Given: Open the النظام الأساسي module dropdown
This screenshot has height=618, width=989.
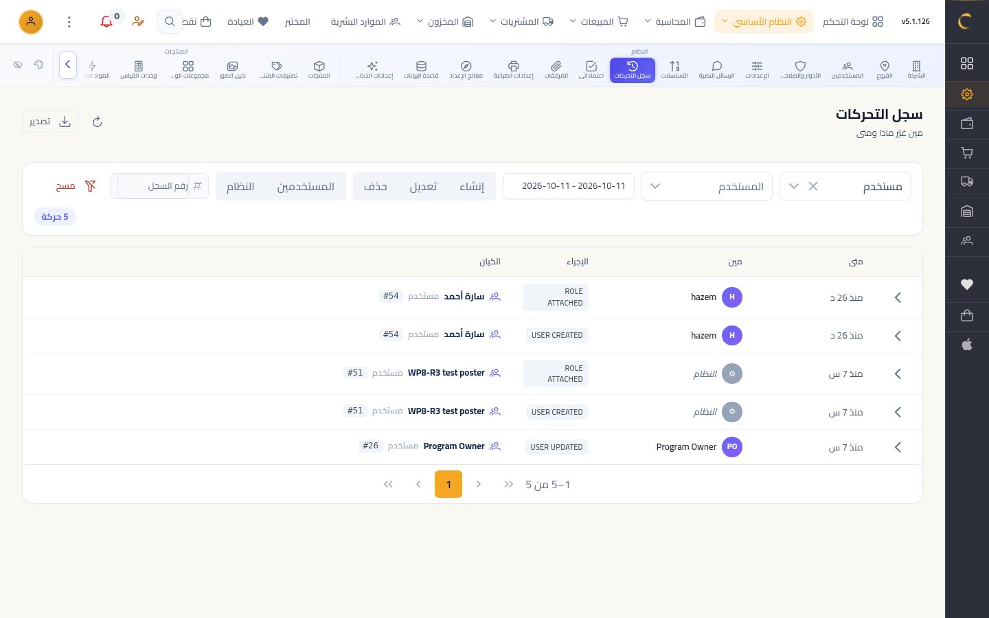Looking at the screenshot, I should pos(764,21).
